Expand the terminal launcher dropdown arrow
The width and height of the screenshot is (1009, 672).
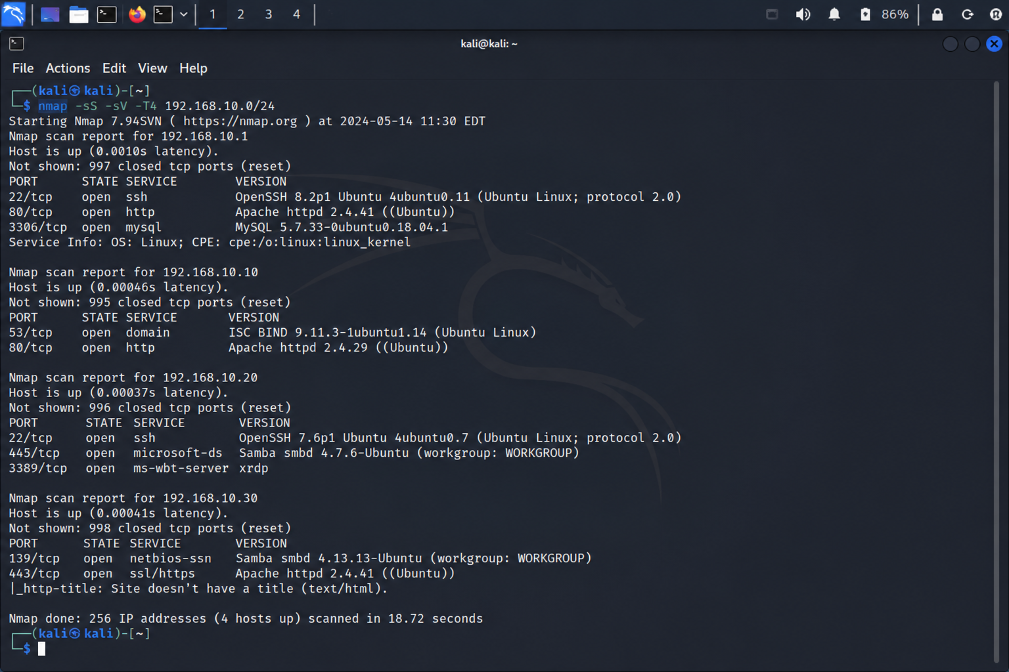tap(184, 14)
